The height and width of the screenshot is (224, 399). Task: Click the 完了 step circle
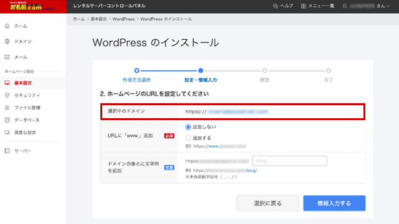pos(329,70)
